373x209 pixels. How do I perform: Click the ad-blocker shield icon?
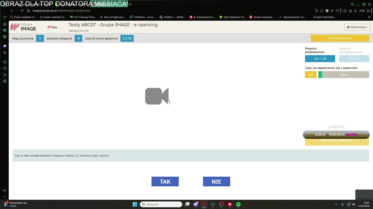pyautogui.click(x=327, y=11)
